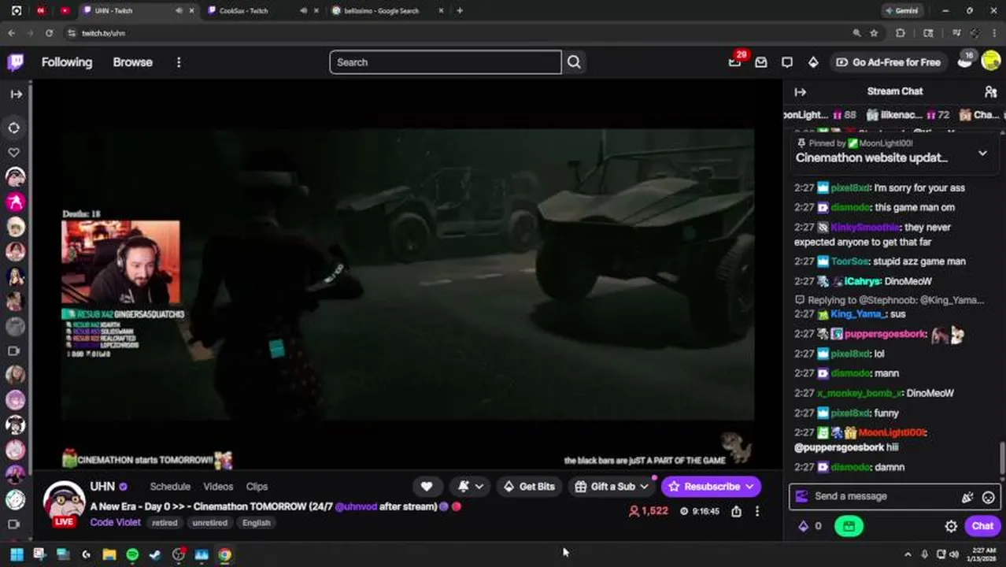Expand the pinned Cinemathon message chevron
1006x567 pixels.
tap(982, 153)
